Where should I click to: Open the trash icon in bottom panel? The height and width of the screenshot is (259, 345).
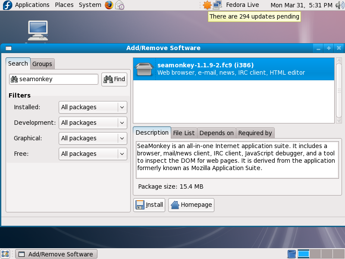[292, 254]
